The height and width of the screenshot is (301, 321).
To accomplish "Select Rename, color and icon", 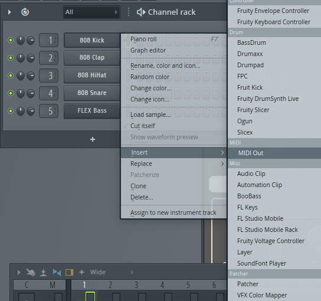I will 173,66.
